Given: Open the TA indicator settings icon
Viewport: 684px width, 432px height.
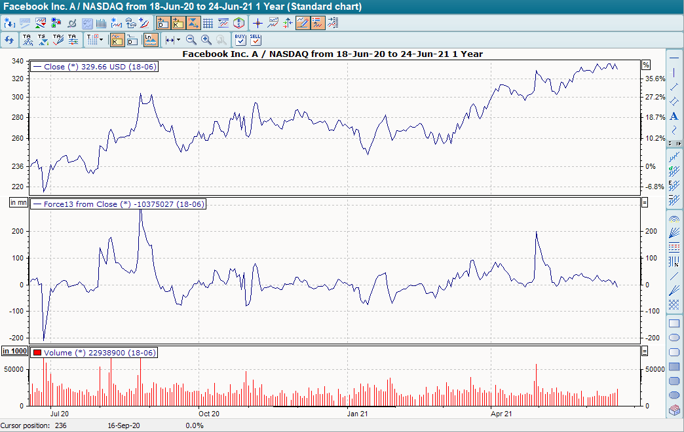Looking at the screenshot, I should (73, 40).
